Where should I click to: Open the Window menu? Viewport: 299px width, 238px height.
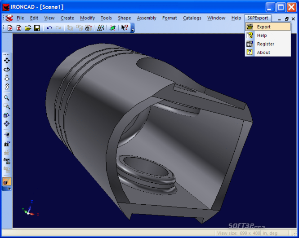(x=216, y=18)
